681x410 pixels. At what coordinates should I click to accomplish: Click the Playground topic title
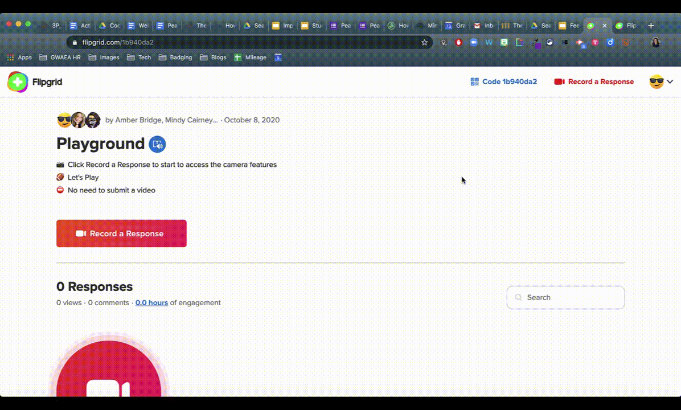100,143
